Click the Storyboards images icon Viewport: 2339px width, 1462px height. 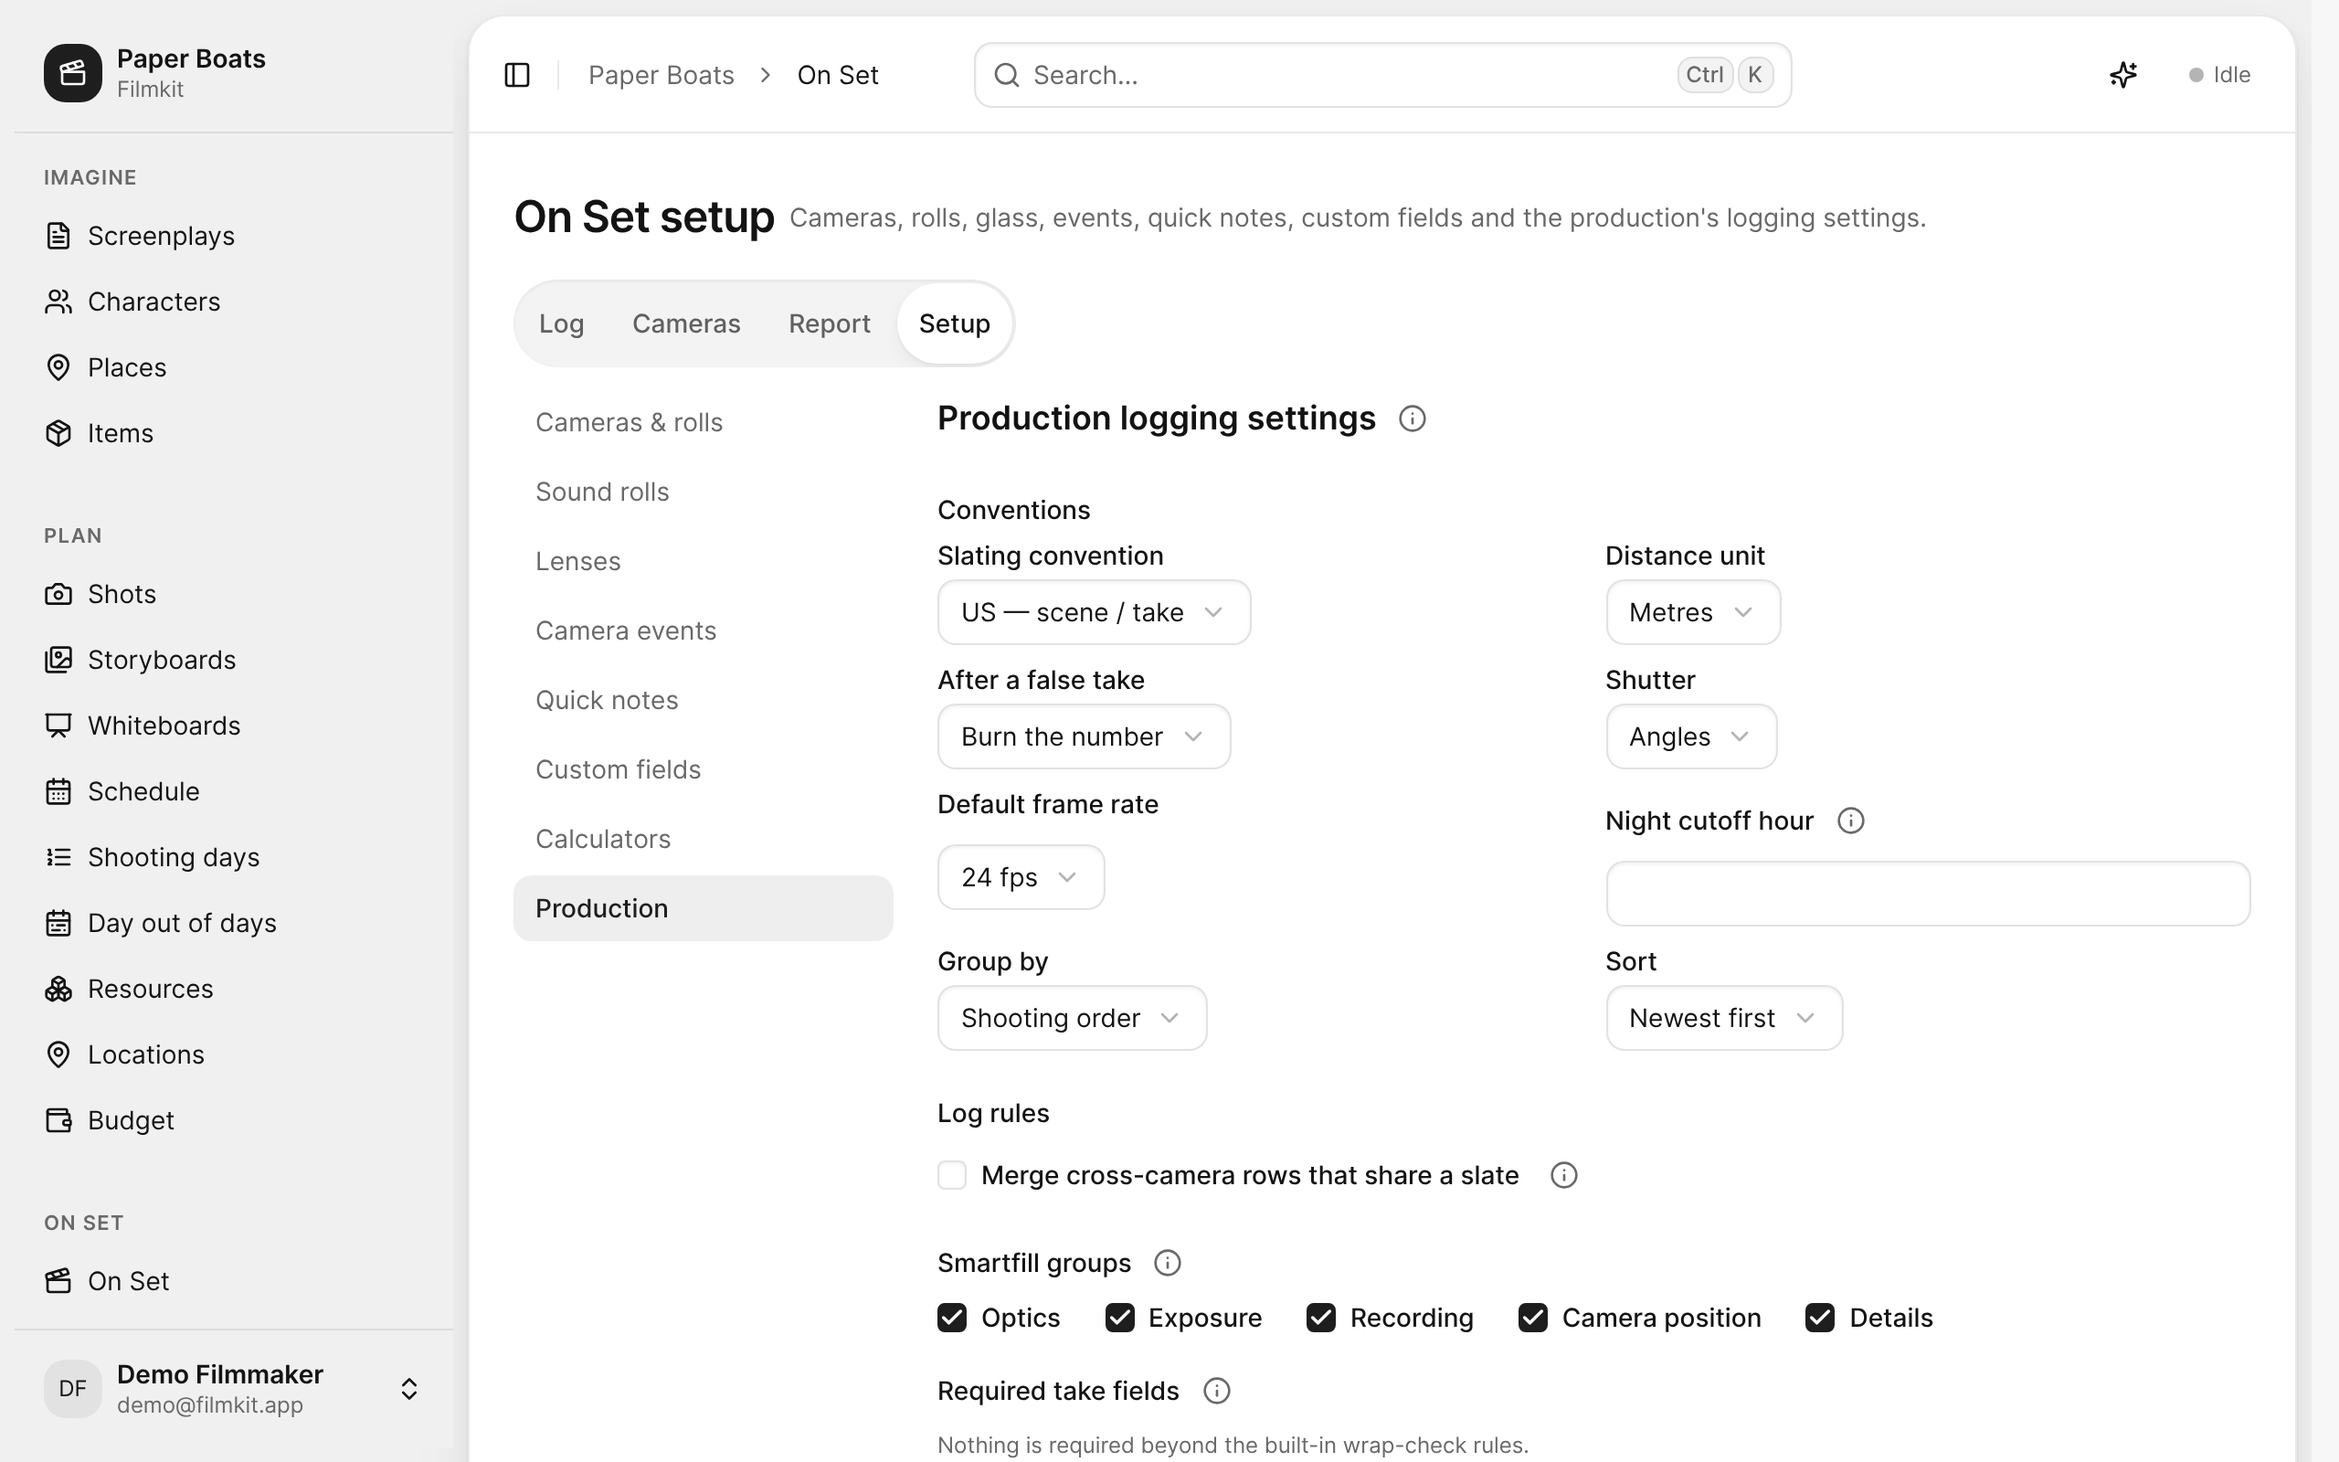pyautogui.click(x=58, y=660)
